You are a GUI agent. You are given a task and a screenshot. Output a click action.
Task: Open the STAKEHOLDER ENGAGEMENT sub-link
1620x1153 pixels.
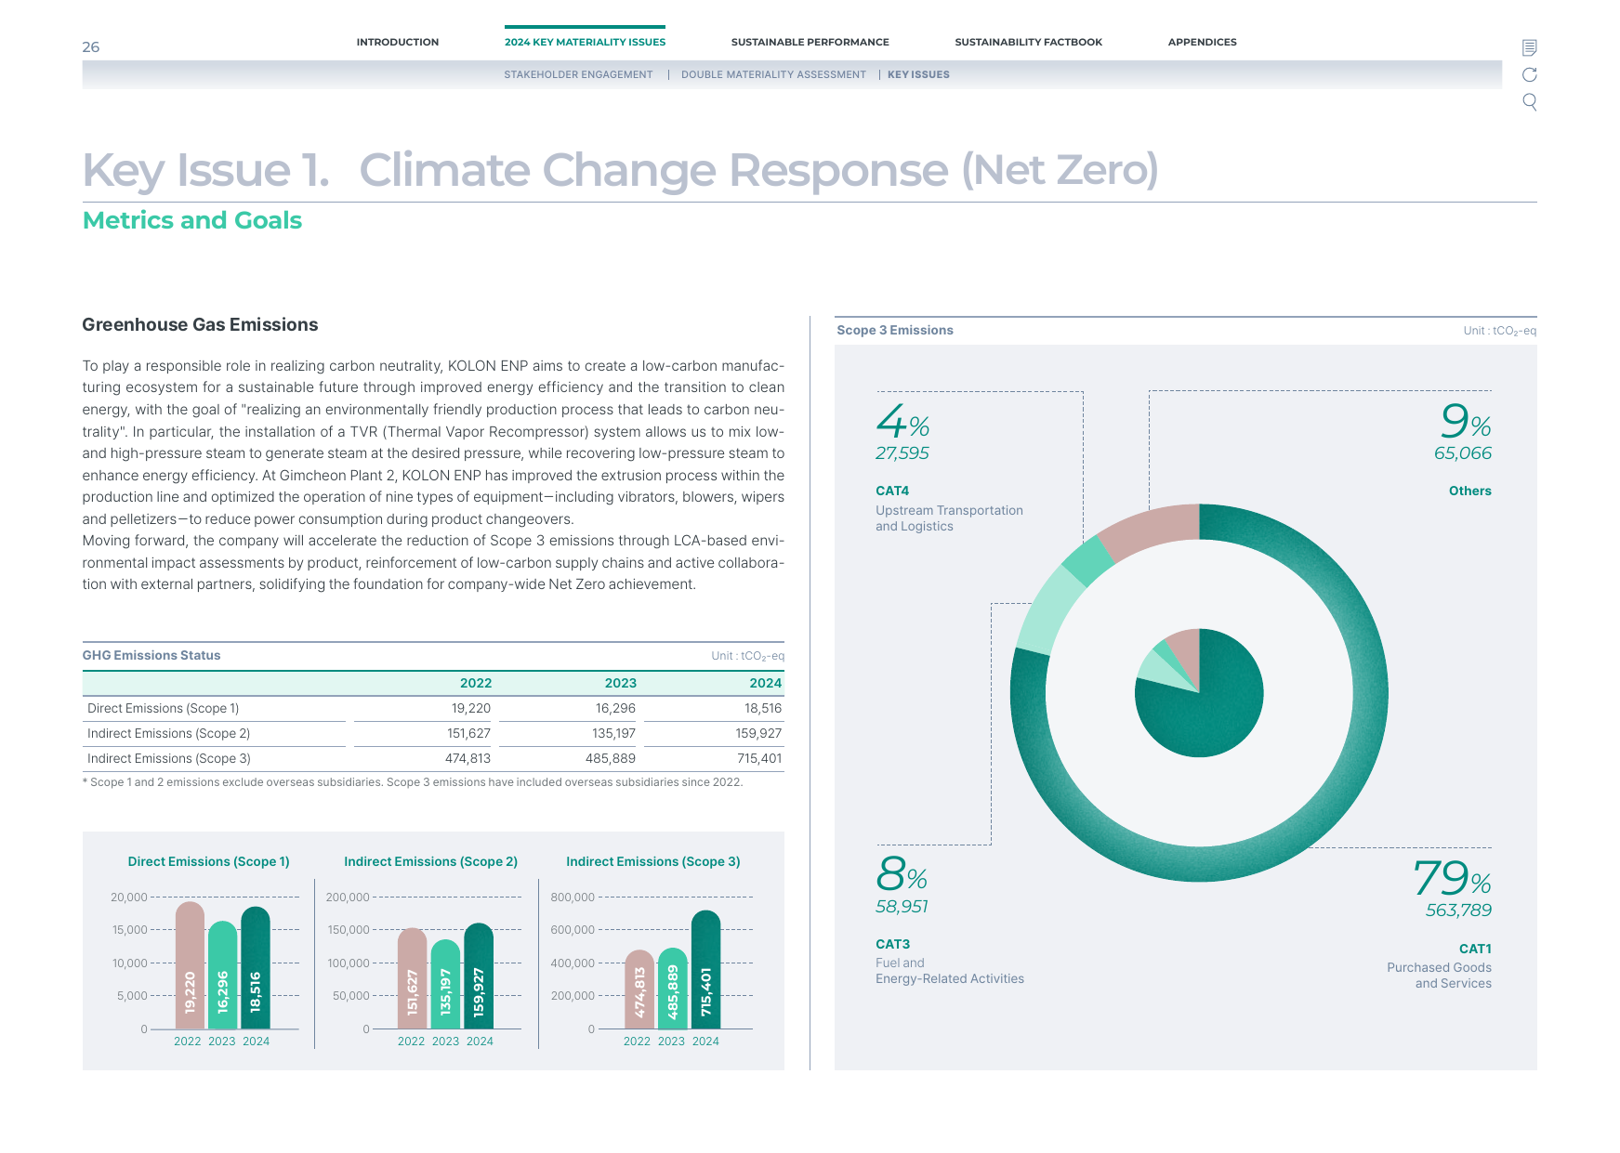[578, 74]
